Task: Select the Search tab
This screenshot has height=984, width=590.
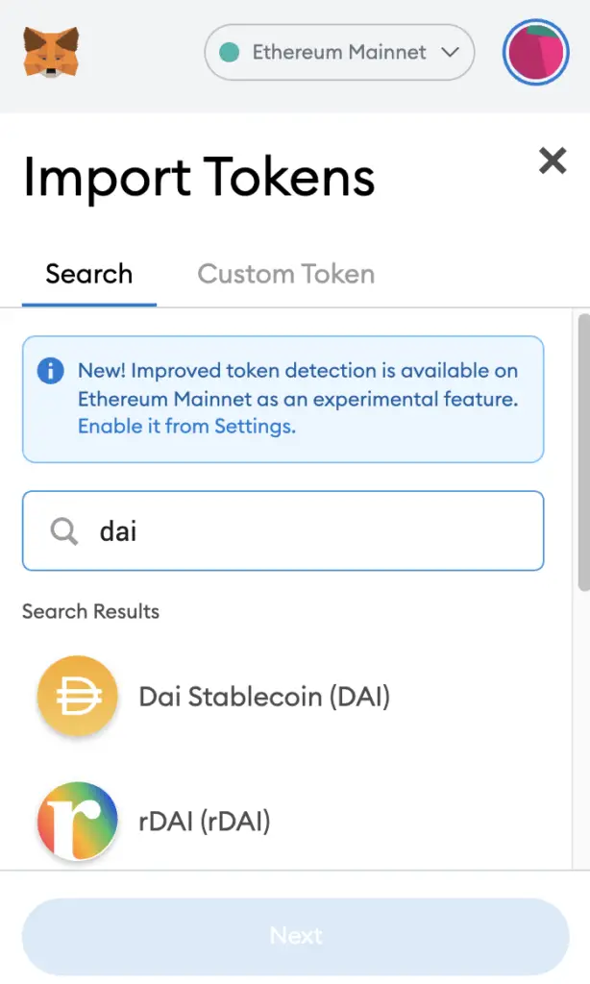Action: click(x=89, y=274)
